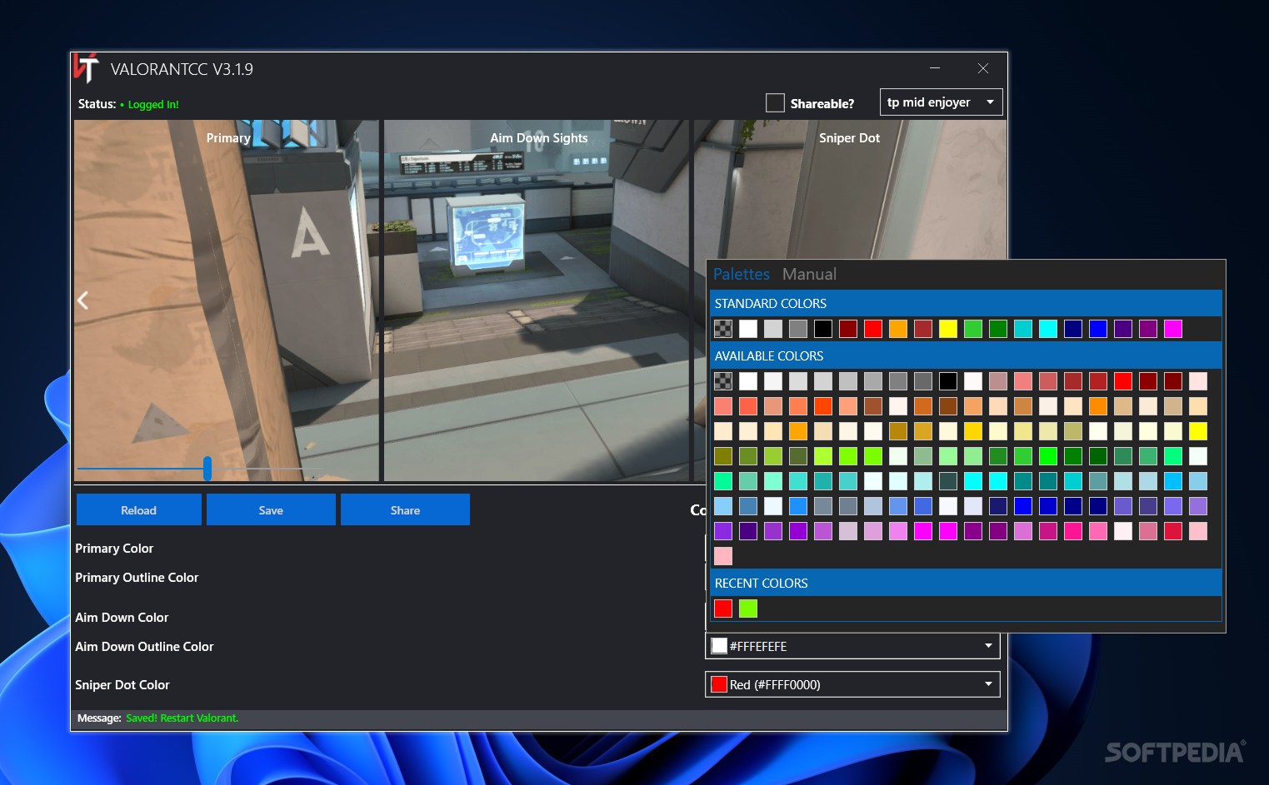Pick the dark green swatch in Standard Colors
Screen dimensions: 1269x785
[x=998, y=329]
